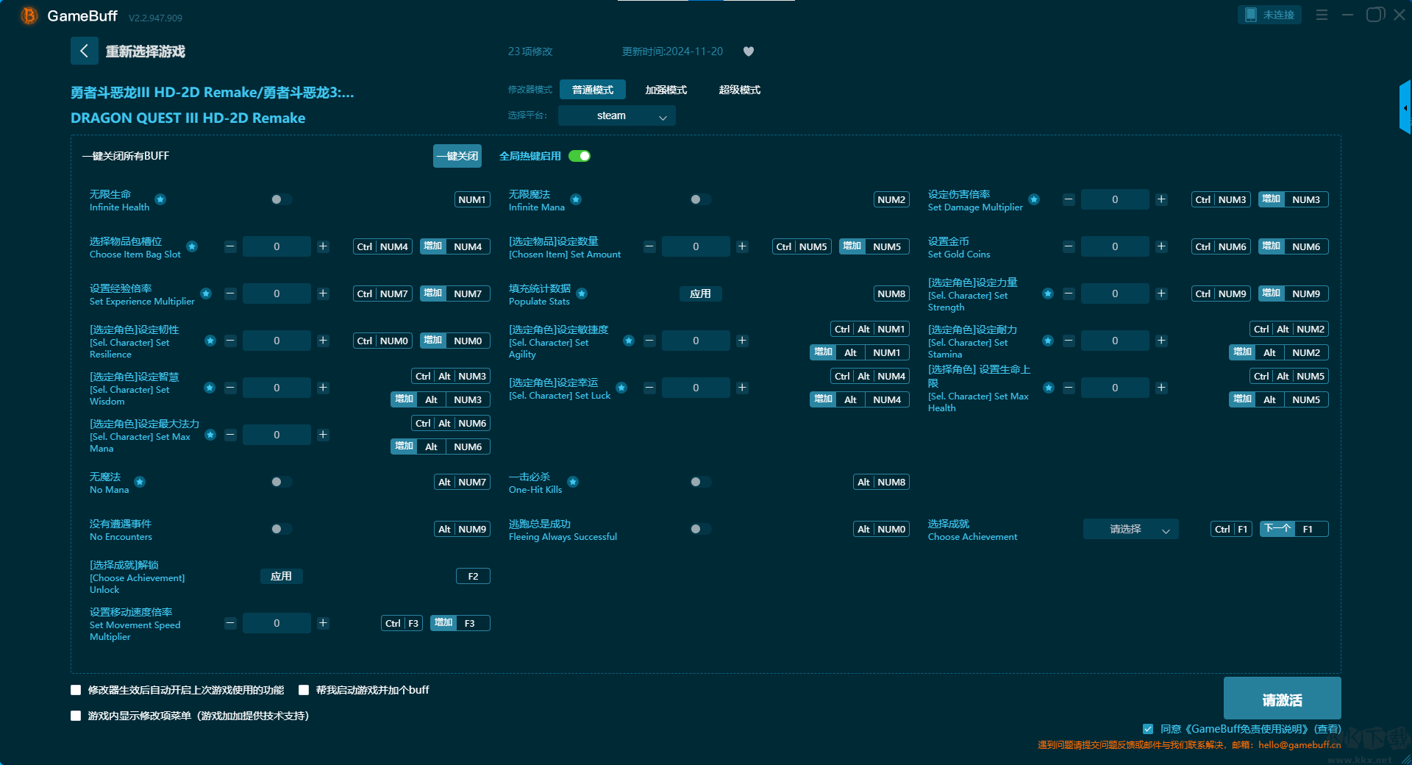Click the 请激活 activate button
Screen dimensions: 1412x765
[1282, 699]
